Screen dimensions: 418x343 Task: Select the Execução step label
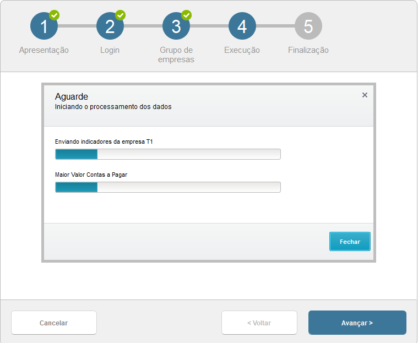pyautogui.click(x=242, y=50)
